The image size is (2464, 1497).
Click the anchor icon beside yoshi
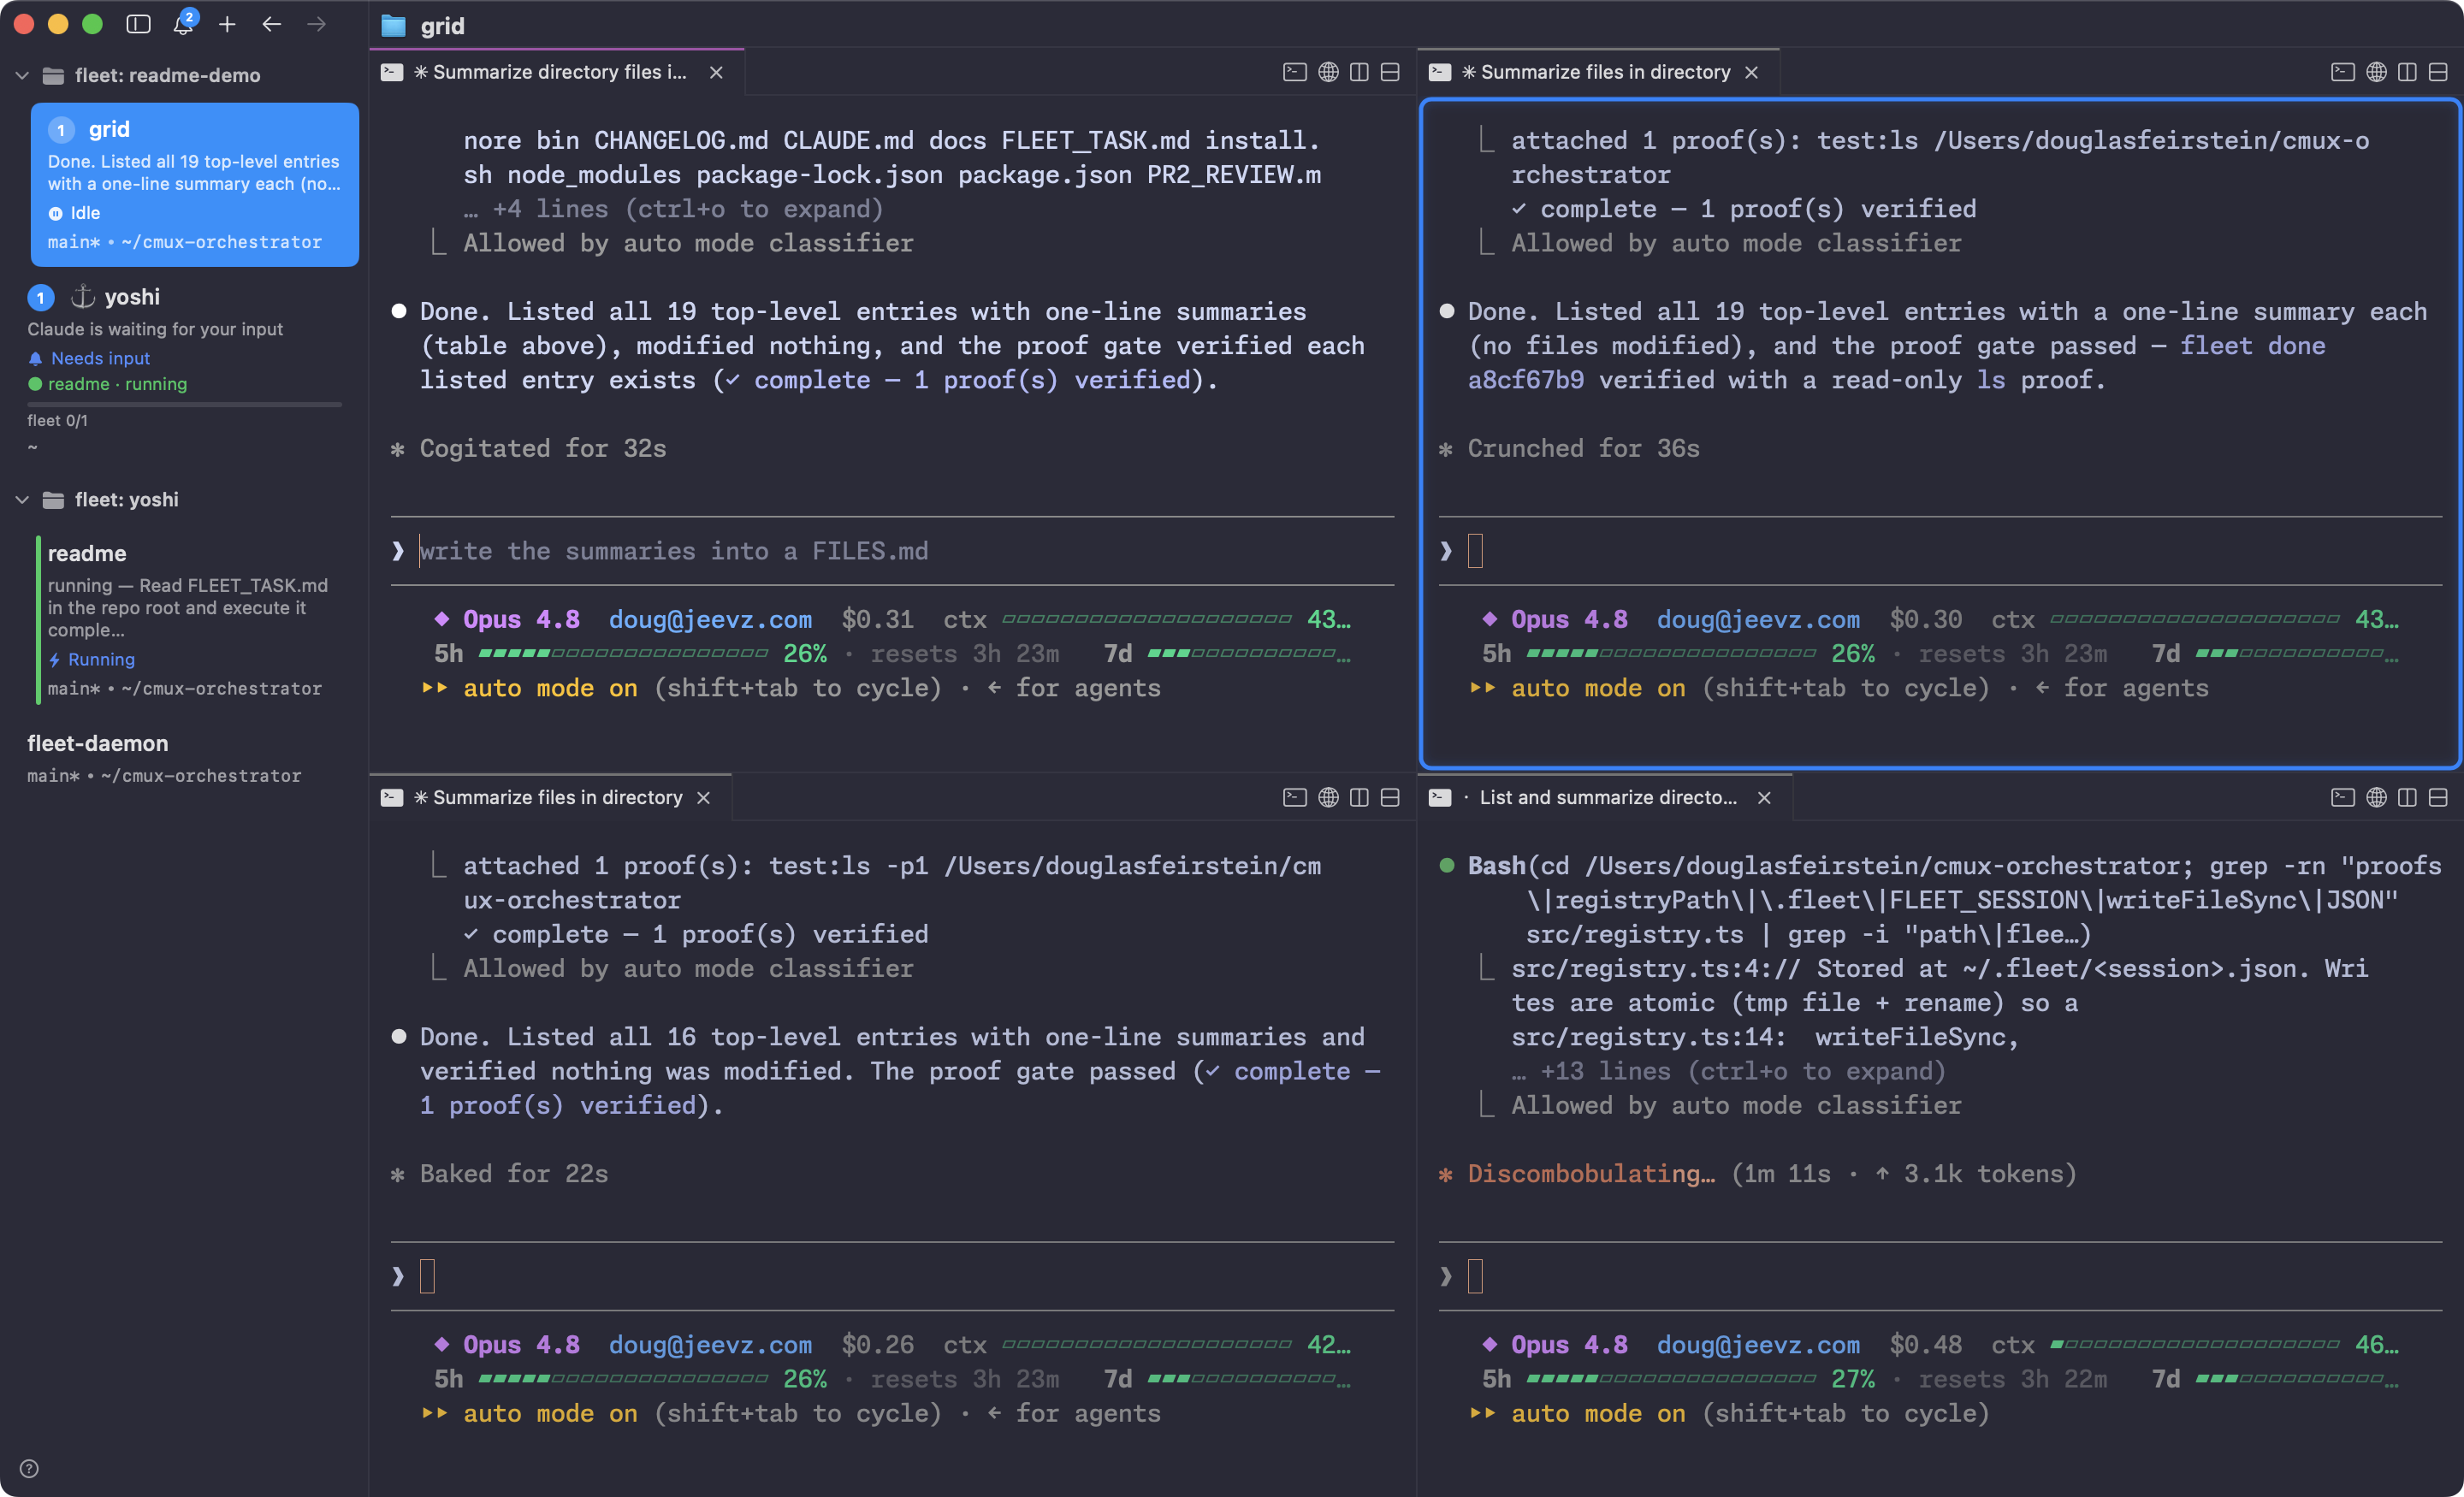82,296
